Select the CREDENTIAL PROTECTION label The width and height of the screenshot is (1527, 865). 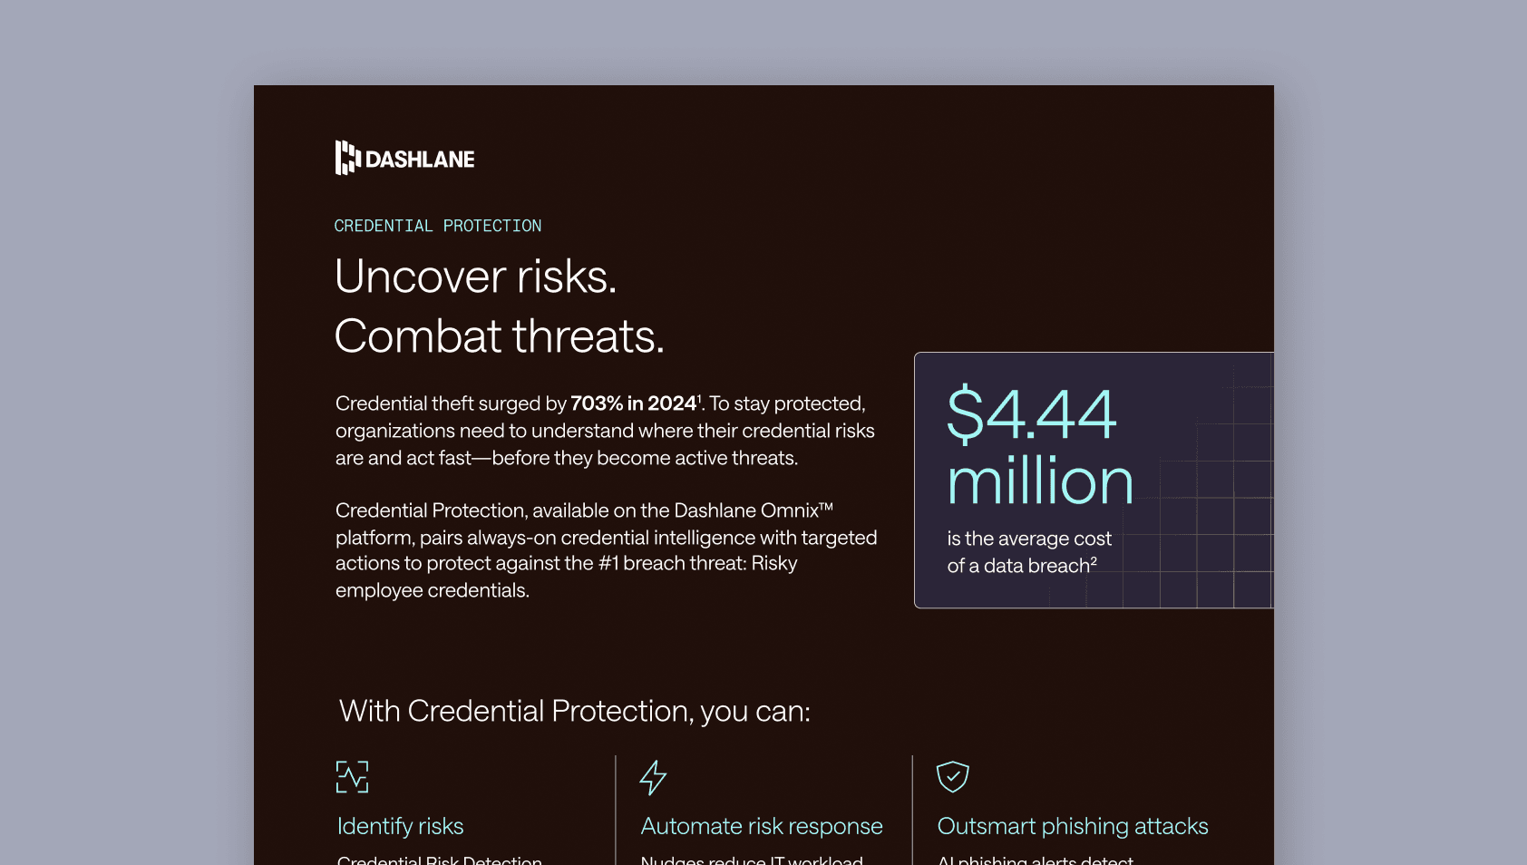coord(437,226)
